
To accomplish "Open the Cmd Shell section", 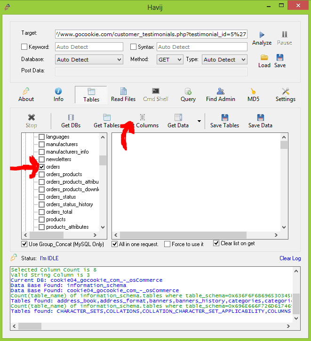I will click(x=155, y=95).
